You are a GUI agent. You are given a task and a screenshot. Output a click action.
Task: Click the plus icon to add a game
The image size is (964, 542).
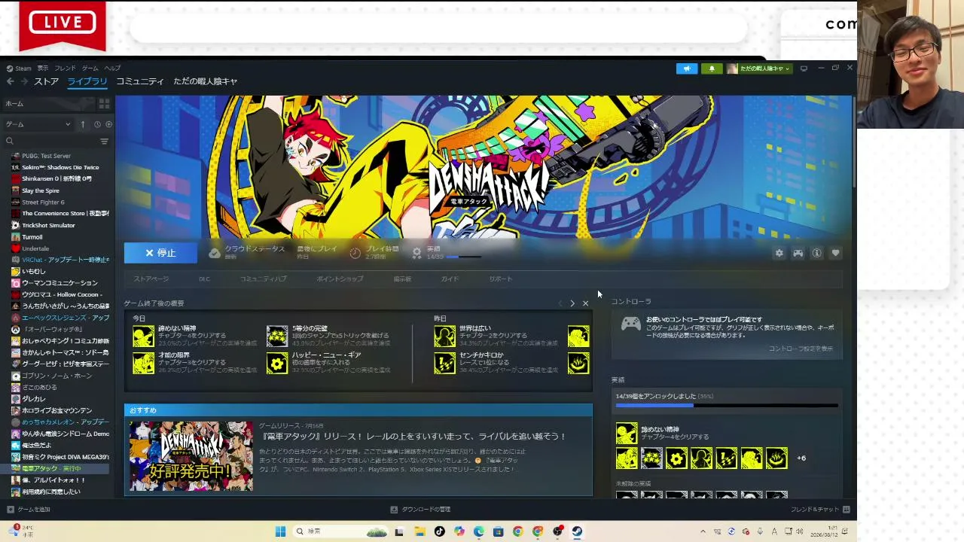tap(11, 510)
